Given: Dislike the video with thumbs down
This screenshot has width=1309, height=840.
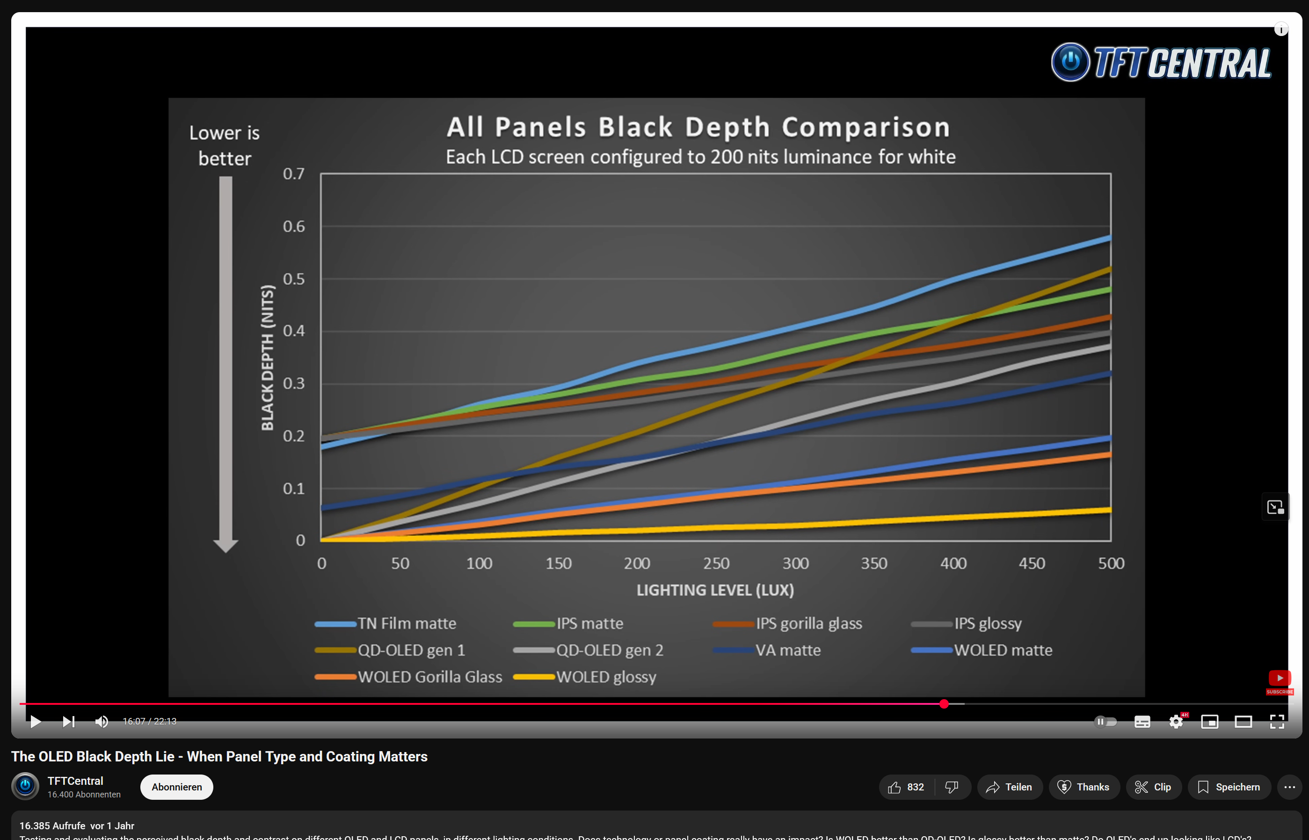Looking at the screenshot, I should click(952, 787).
